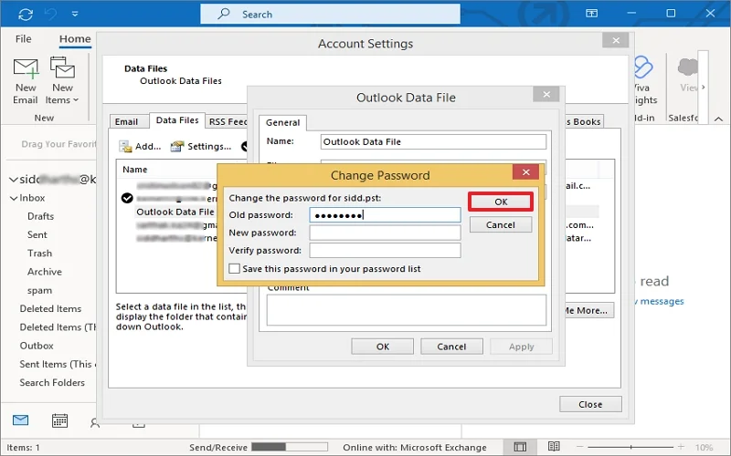Click the ribbon display options icon
Viewport: 731px width, 456px height.
pyautogui.click(x=591, y=14)
